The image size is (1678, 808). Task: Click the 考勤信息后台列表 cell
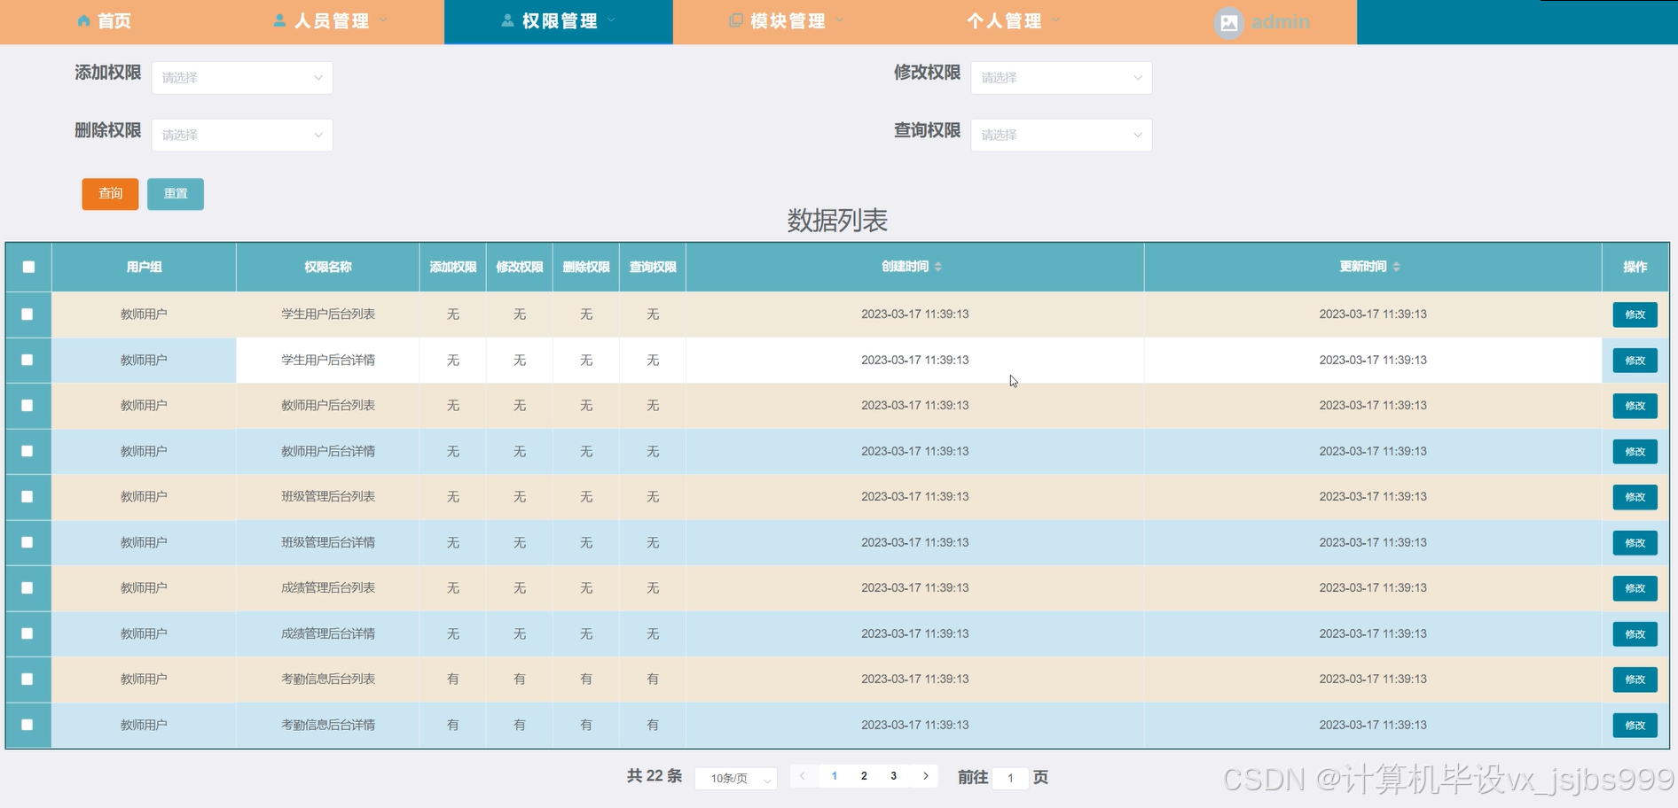coord(328,680)
